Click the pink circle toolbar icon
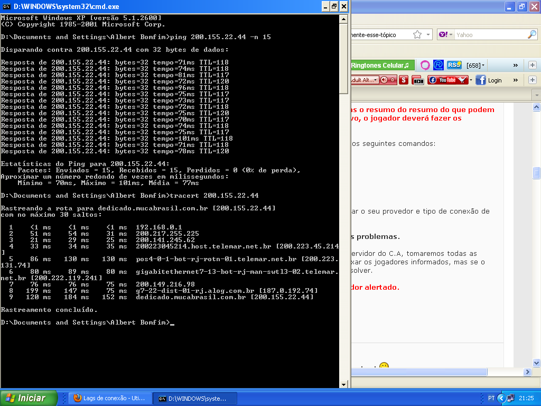 pos(425,65)
